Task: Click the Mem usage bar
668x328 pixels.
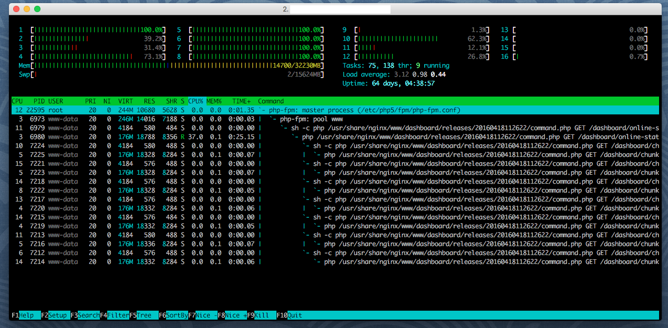Action: pyautogui.click(x=171, y=66)
